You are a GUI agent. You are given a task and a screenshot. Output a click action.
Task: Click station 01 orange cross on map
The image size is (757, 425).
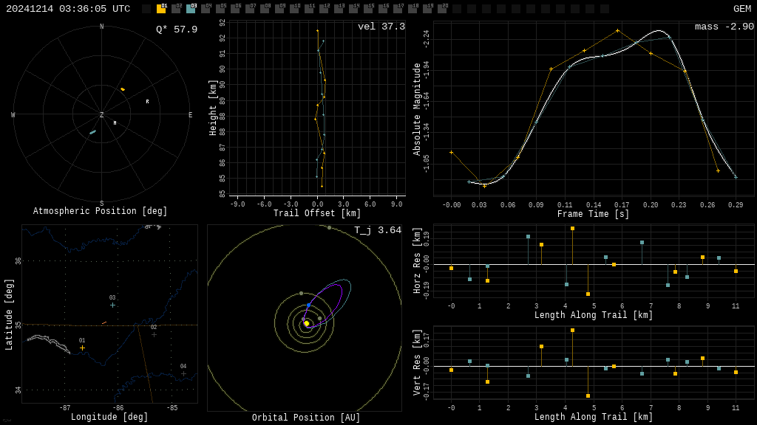click(x=82, y=348)
